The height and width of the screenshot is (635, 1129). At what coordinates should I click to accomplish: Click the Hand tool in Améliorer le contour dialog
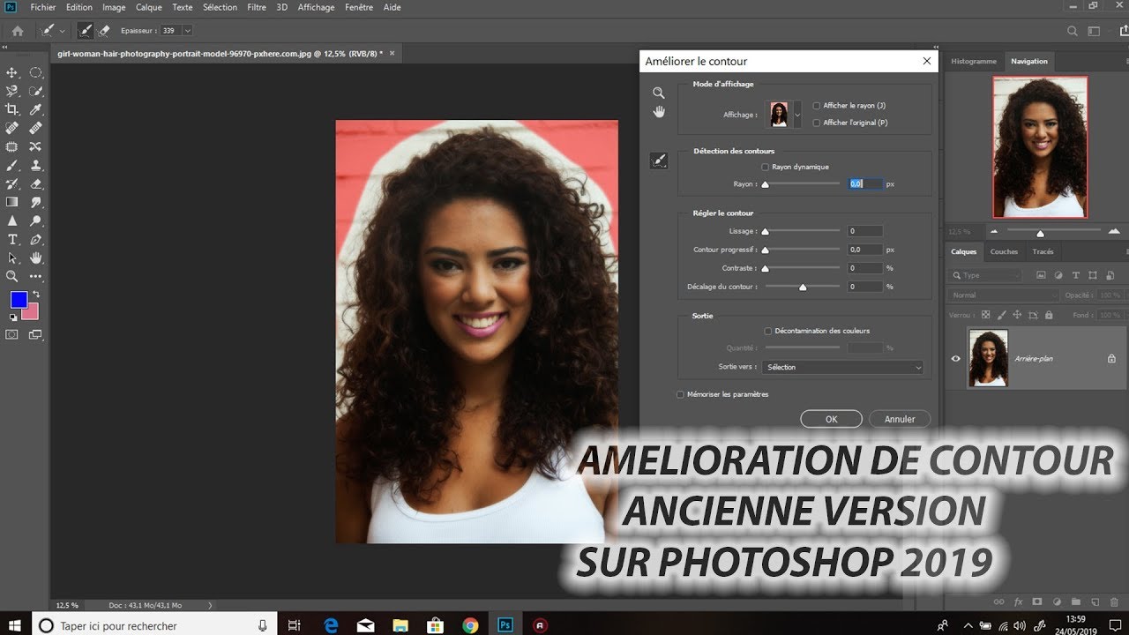click(x=658, y=111)
